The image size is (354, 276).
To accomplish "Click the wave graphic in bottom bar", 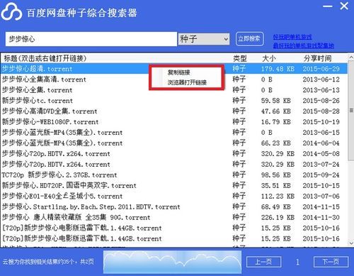I will pos(172,262).
